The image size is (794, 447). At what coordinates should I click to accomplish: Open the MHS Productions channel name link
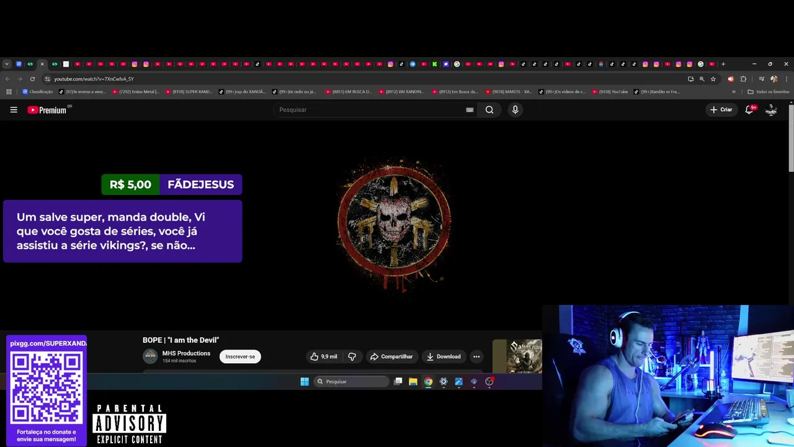click(x=186, y=353)
